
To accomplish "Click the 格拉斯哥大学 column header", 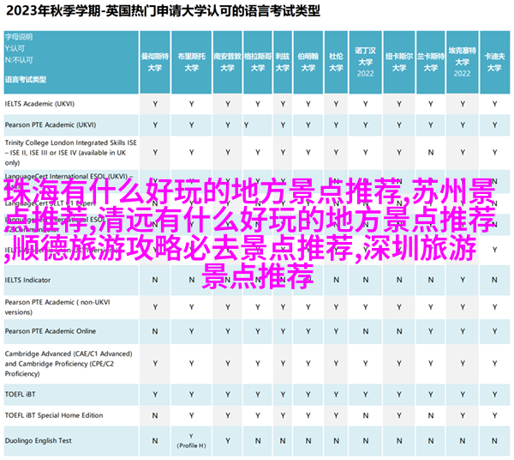I will pos(258,62).
